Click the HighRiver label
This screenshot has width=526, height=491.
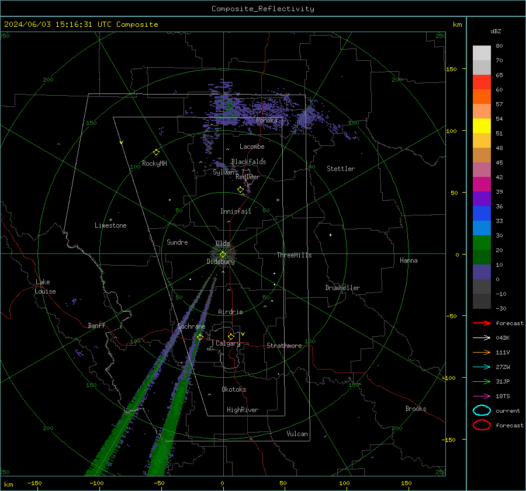pos(243,410)
